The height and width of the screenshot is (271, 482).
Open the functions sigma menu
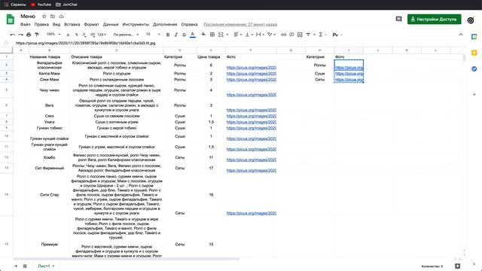(x=321, y=35)
